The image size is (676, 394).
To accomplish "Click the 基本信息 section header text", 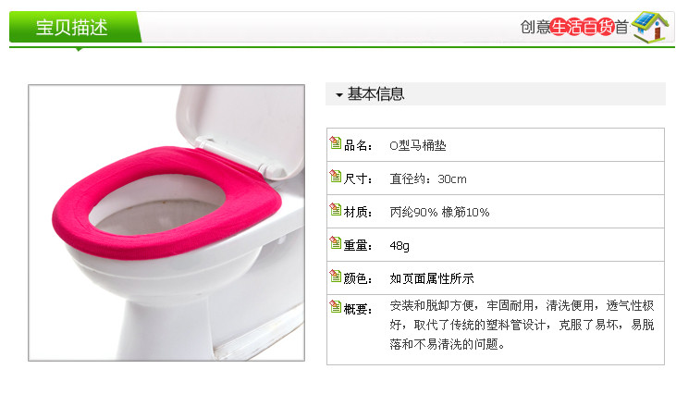I will 375,94.
